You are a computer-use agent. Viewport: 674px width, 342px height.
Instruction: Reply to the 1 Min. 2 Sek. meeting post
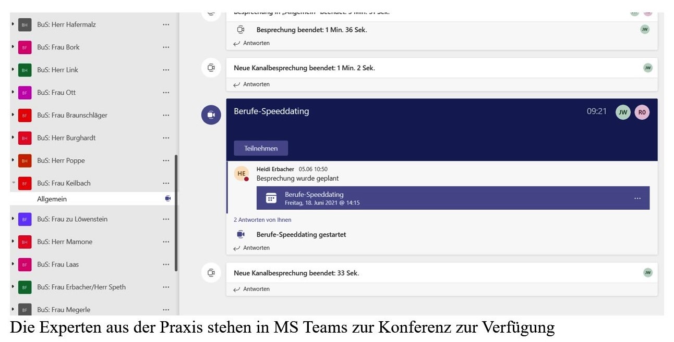[252, 84]
